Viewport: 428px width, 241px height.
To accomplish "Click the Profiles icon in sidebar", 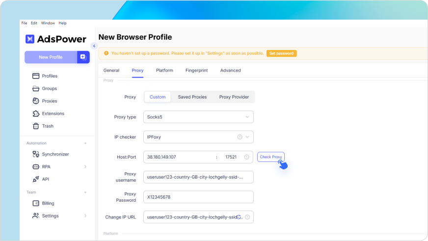I will click(36, 76).
